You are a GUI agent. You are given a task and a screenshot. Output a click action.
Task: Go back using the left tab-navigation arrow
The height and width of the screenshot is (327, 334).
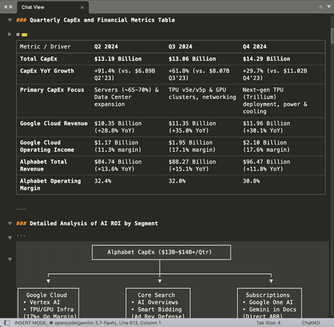pyautogui.click(x=5, y=7)
